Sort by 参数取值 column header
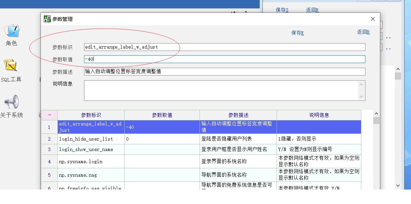 tap(162, 115)
